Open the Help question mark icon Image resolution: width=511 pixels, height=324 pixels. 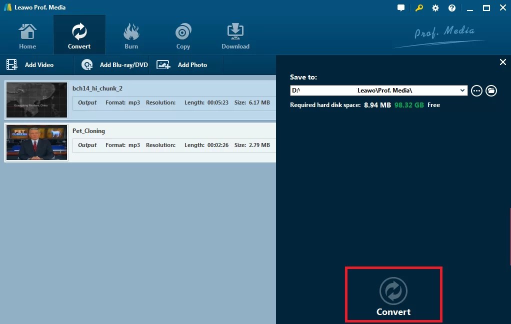pos(451,7)
